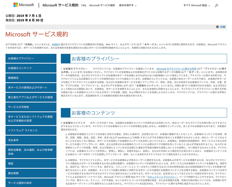This screenshot has width=232, height=187.
Task: Select お客様のコンテンツ in the sidebar
Action: tap(31, 68)
